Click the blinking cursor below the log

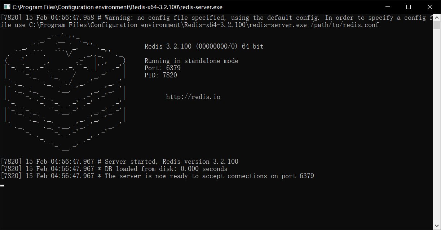click(2, 185)
